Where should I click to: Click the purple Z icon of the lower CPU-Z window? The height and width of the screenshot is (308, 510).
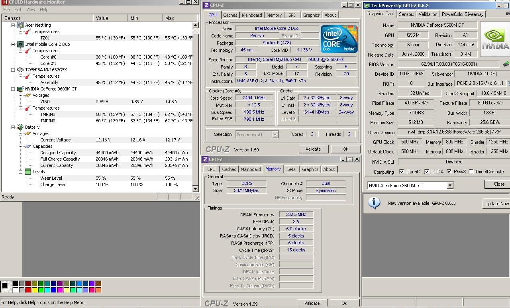pyautogui.click(x=205, y=159)
